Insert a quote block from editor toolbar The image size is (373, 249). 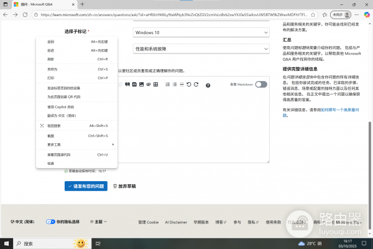[127, 85]
